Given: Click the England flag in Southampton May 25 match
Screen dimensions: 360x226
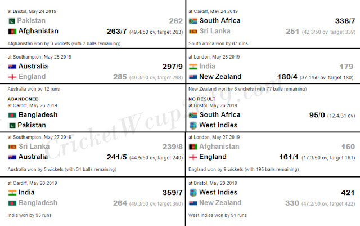Looking at the screenshot, I should (12, 77).
